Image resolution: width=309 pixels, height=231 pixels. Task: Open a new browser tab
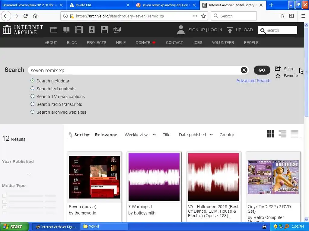(271, 5)
